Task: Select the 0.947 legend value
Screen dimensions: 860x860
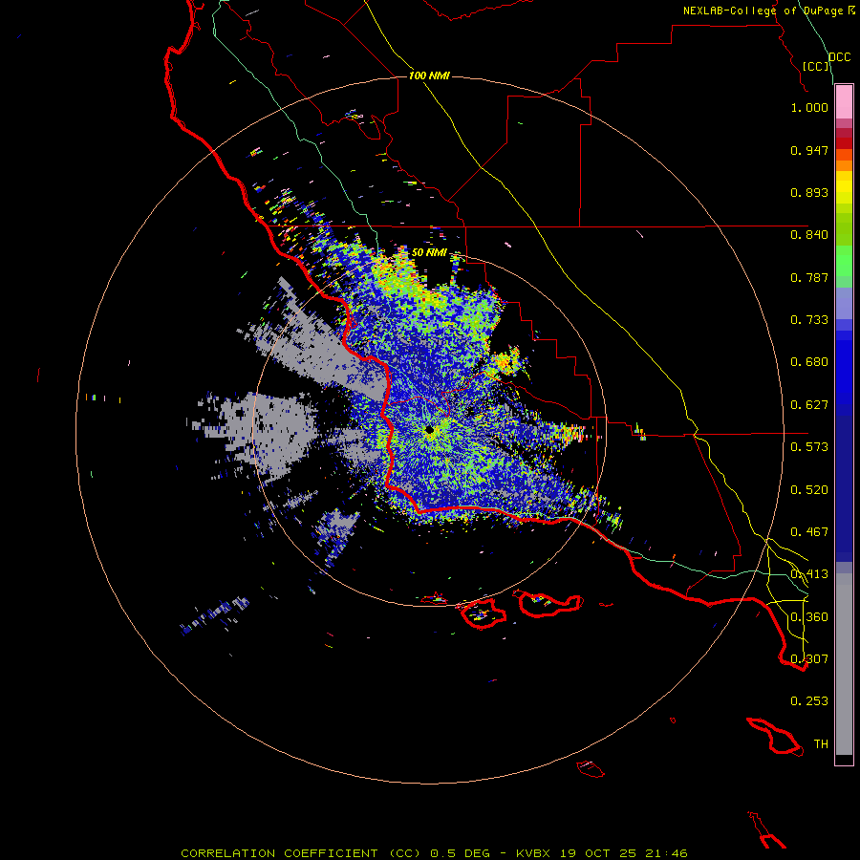Action: tap(809, 150)
